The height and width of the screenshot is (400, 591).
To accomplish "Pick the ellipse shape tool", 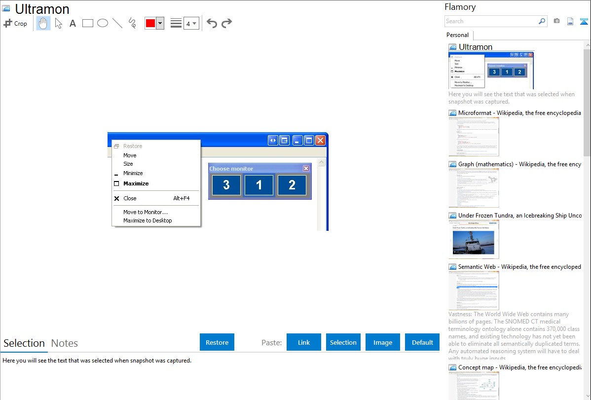I will 103,23.
